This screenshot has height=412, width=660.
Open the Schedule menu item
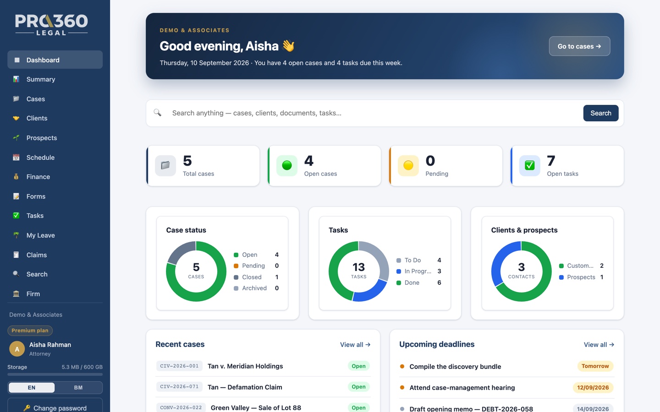pyautogui.click(x=55, y=157)
